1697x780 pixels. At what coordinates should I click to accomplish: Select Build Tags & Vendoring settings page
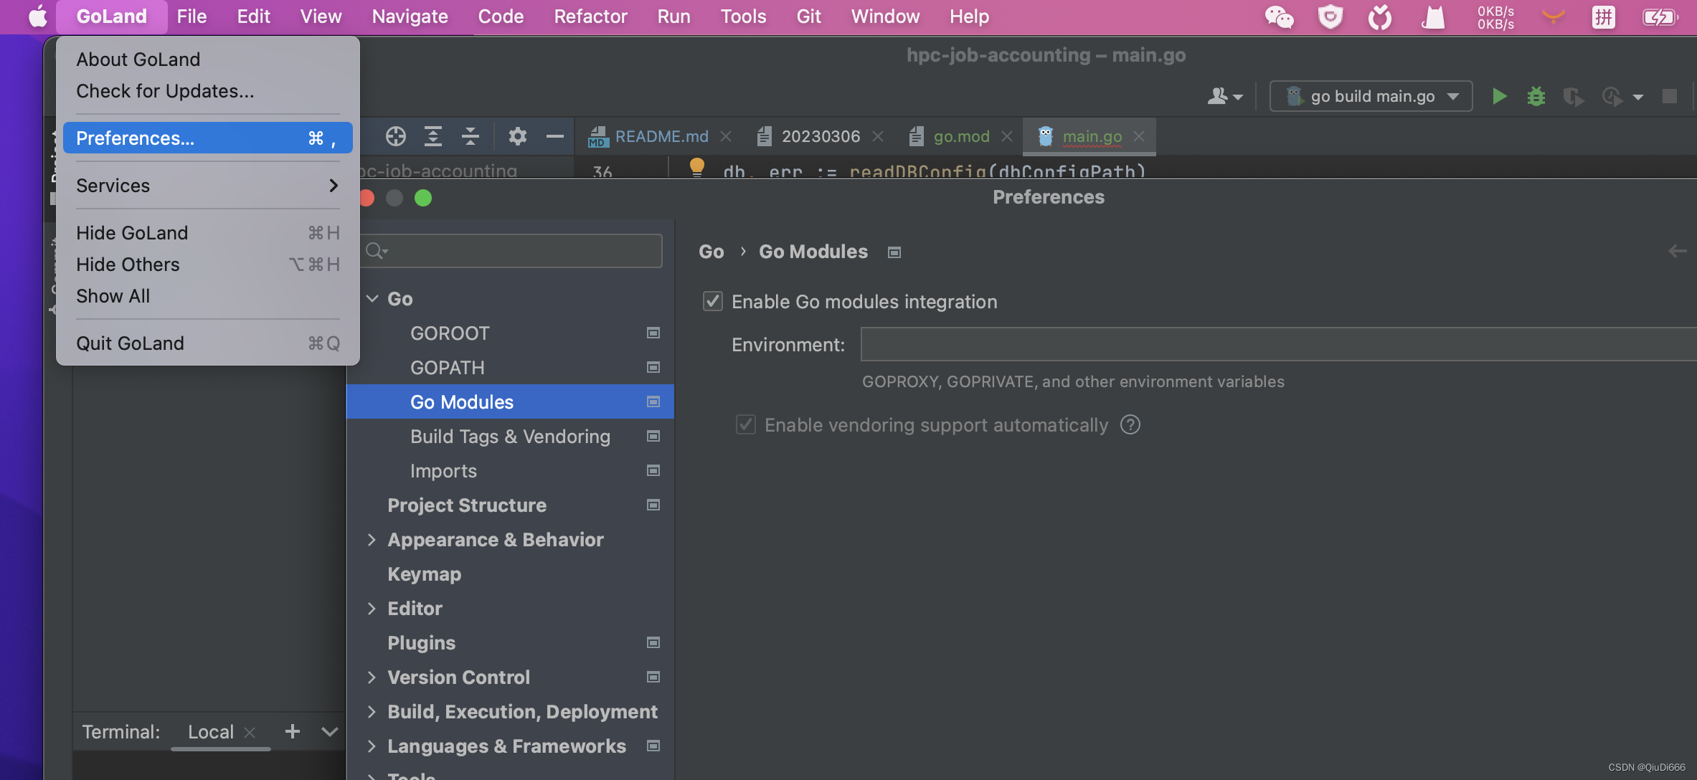coord(510,437)
